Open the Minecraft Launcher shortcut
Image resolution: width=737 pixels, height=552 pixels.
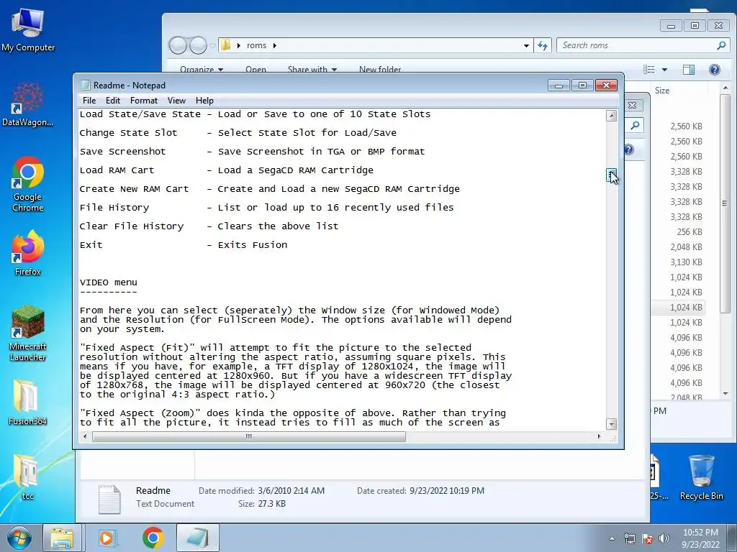click(28, 333)
